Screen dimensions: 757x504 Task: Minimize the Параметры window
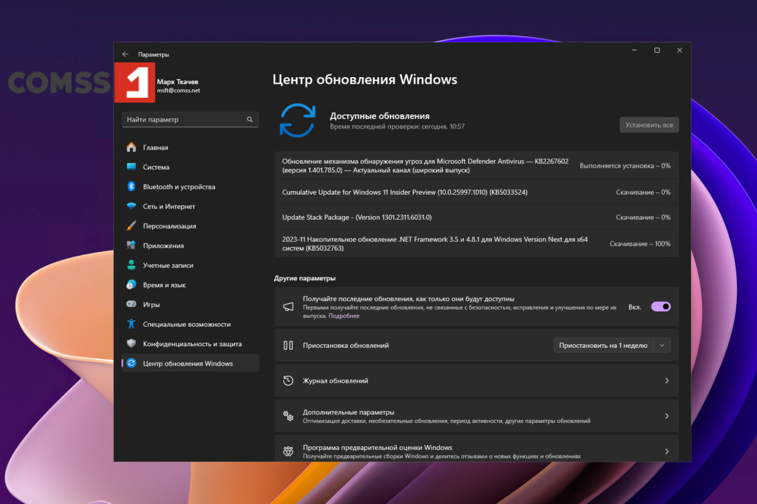point(634,50)
